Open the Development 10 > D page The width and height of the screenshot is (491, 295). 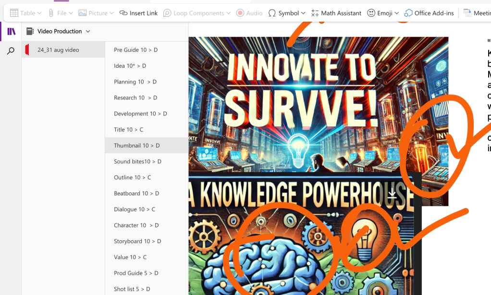pos(147,114)
